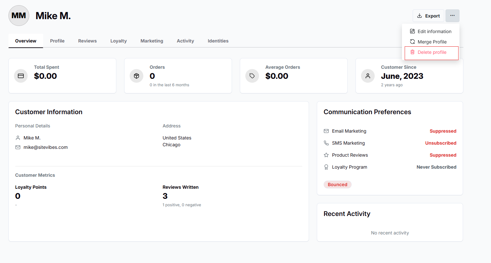Toggle the three-dots more options menu
491x263 pixels.
pyautogui.click(x=452, y=16)
